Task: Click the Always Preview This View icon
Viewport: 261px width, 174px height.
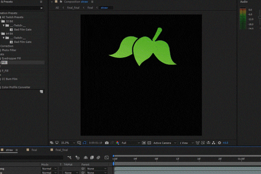Action: pyautogui.click(x=51, y=143)
